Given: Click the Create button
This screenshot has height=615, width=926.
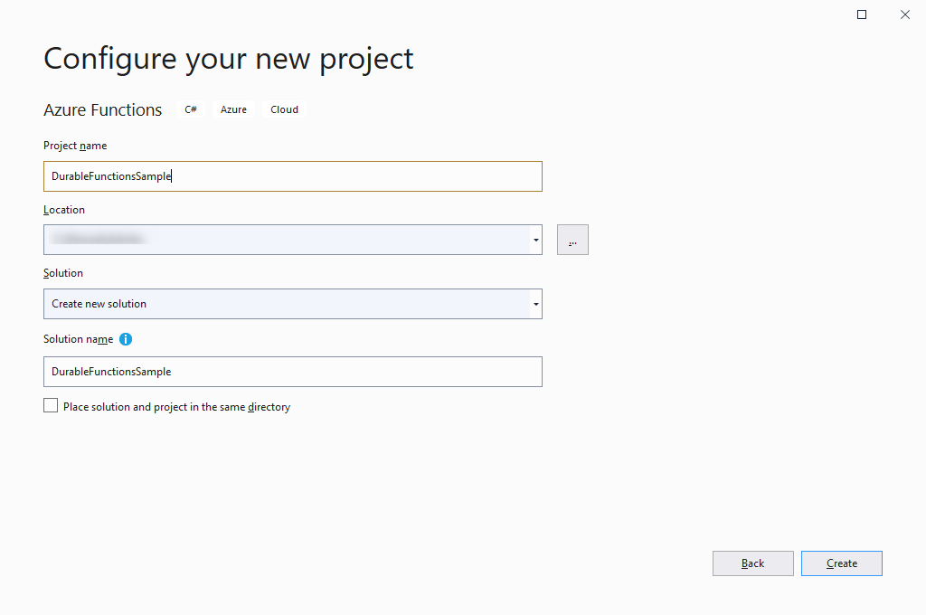Looking at the screenshot, I should (841, 563).
